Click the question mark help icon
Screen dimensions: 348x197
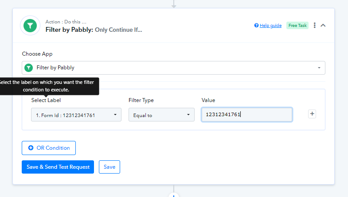point(256,26)
